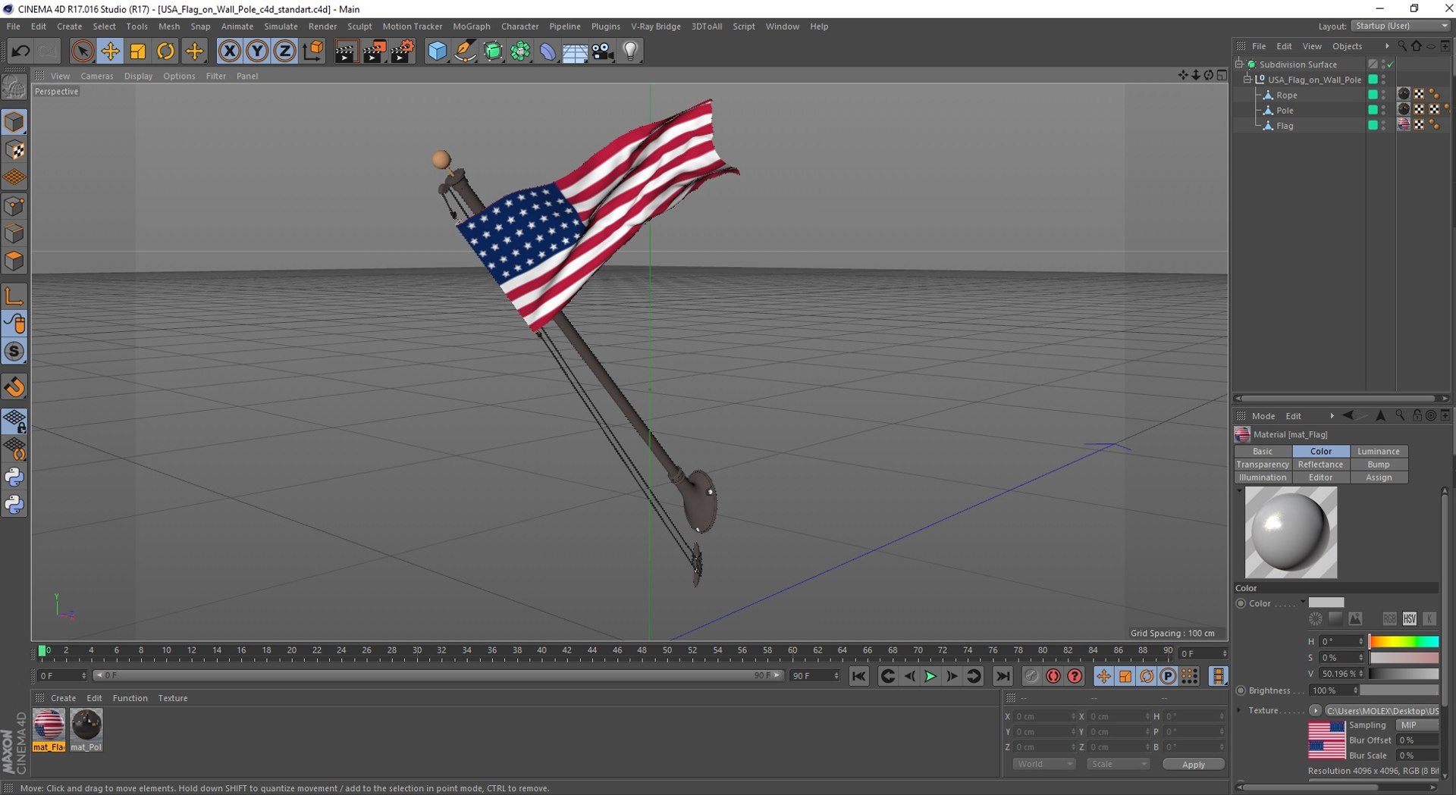The image size is (1456, 795).
Task: Select the Rope object
Action: (x=1286, y=95)
